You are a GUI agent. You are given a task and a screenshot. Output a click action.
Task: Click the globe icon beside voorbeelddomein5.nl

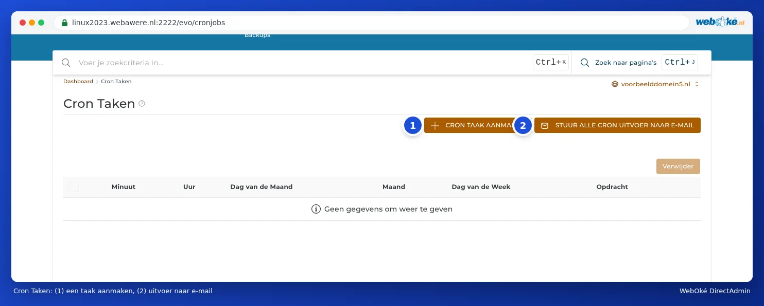point(615,84)
